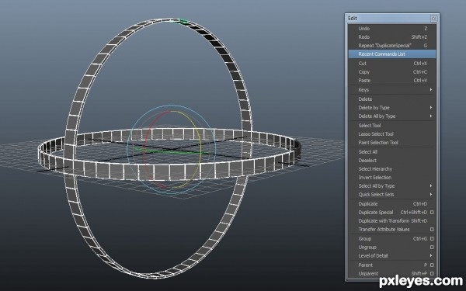
Task: Open Unparent options box
Action: (432, 274)
